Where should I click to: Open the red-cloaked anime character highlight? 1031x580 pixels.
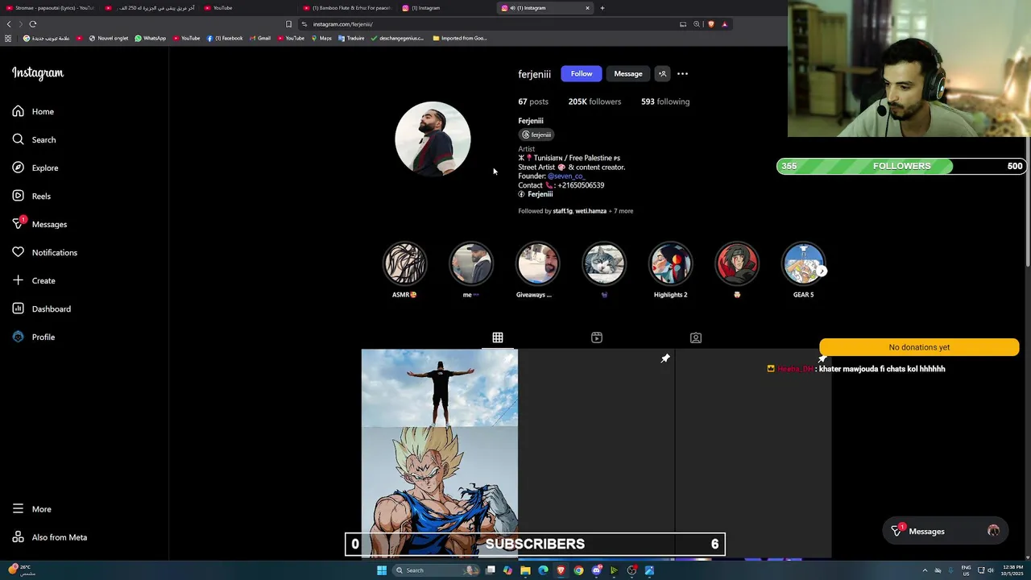coord(737,264)
